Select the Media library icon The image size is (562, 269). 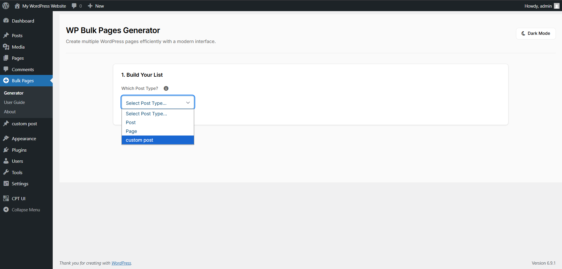(x=6, y=47)
